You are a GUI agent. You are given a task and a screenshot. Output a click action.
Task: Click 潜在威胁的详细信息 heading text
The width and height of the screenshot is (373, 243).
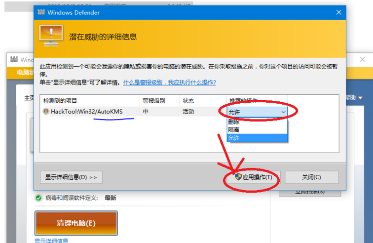pyautogui.click(x=103, y=37)
